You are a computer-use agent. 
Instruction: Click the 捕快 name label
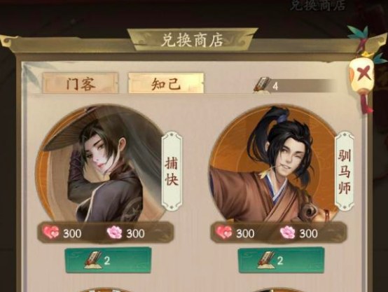tap(172, 172)
